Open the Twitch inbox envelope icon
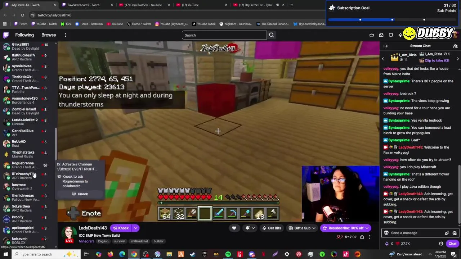This screenshot has width=461, height=259. [381, 35]
